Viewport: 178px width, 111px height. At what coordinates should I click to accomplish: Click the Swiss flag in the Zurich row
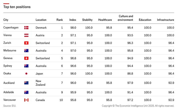(26, 43)
